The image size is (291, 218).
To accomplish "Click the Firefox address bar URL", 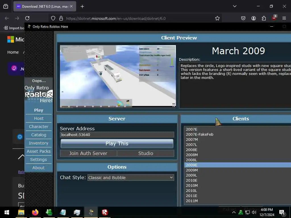I will pyautogui.click(x=116, y=18).
